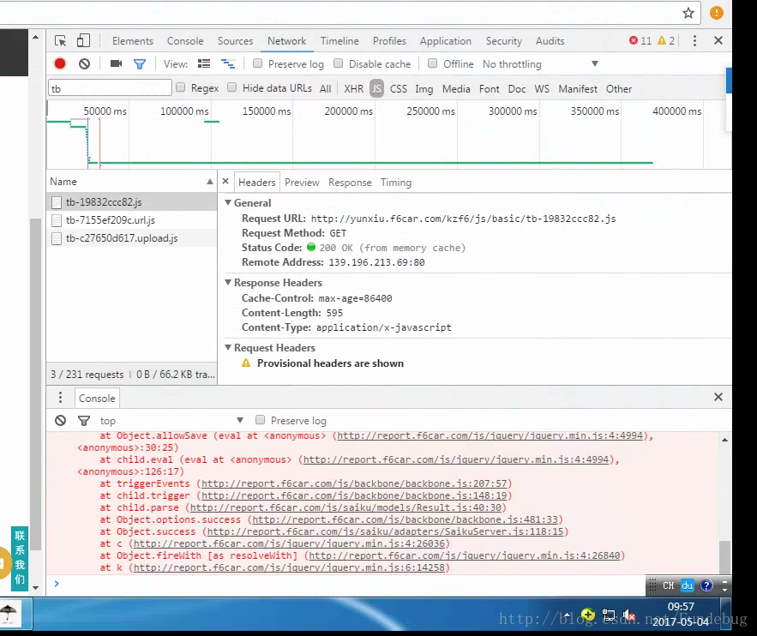
Task: Open SaikuServer.js:118:15 source link
Action: tap(386, 531)
